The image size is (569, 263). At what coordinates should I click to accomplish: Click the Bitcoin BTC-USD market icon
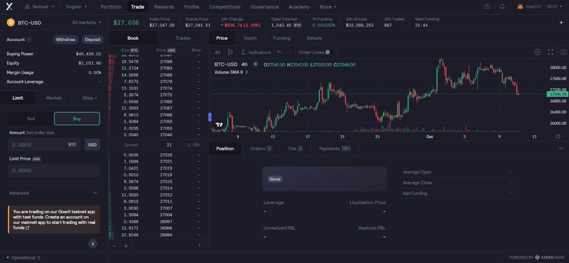(10, 22)
